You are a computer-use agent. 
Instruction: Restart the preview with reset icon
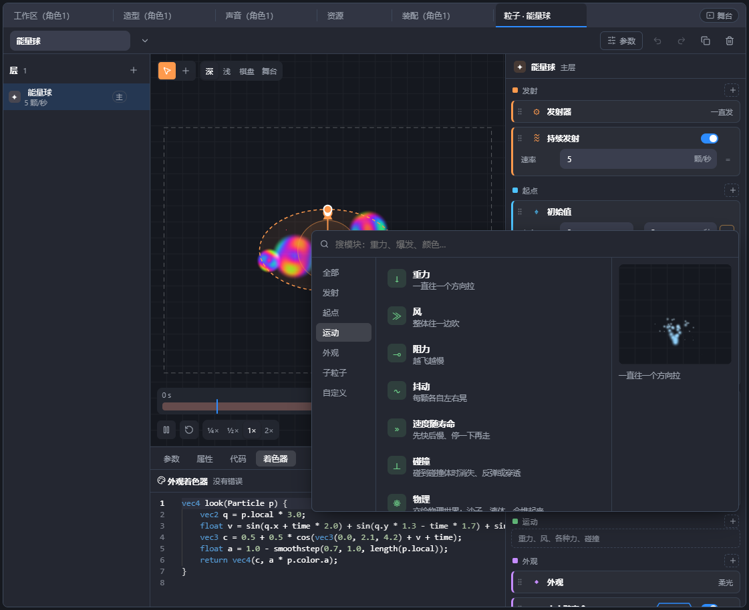coord(189,430)
